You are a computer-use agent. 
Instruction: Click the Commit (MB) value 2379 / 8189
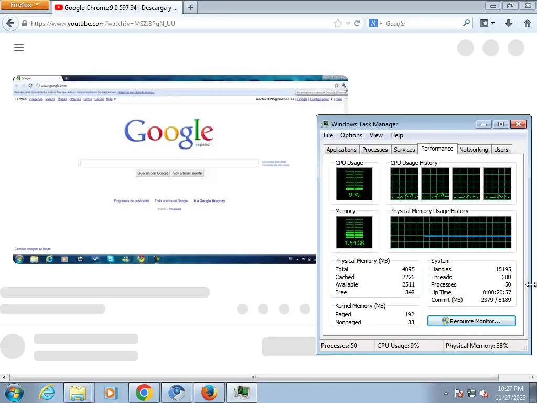[x=496, y=300]
